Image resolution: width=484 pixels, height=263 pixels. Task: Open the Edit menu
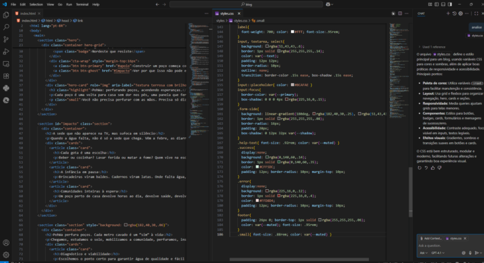pos(23,4)
